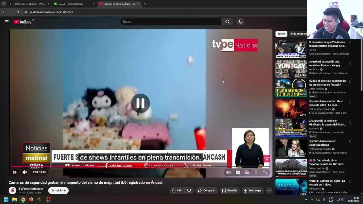Open thumbnail of ladronas chilenas video
This screenshot has height=204, width=363.
[x=291, y=49]
